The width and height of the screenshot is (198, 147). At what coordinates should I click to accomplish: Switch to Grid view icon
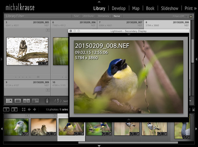tap(9, 101)
